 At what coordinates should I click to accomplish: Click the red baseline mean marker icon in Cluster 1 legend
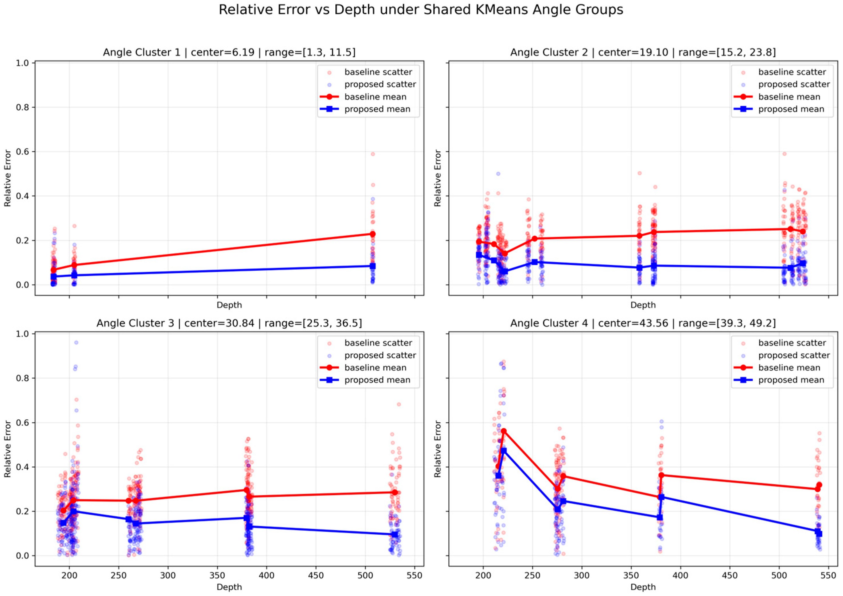329,97
